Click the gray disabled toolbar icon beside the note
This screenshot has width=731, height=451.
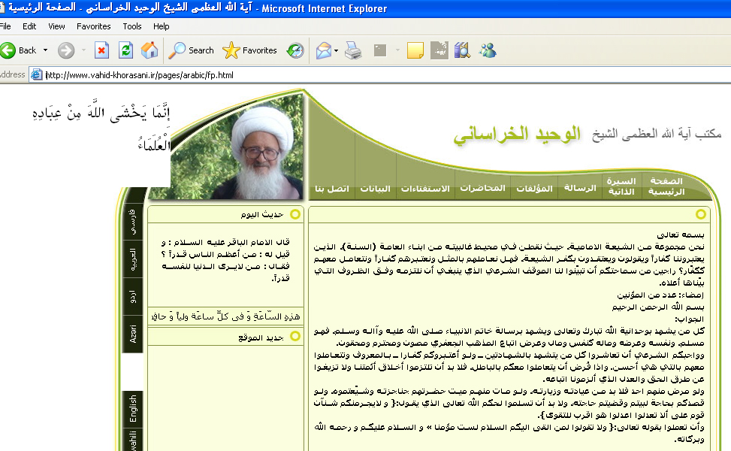pos(440,50)
